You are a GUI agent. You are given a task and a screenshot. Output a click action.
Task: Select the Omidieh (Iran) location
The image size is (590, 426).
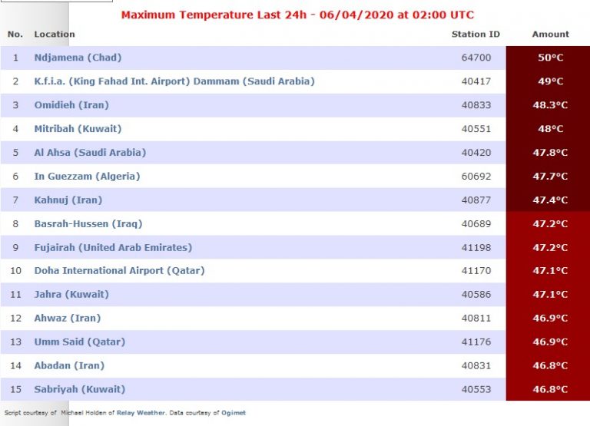point(71,105)
